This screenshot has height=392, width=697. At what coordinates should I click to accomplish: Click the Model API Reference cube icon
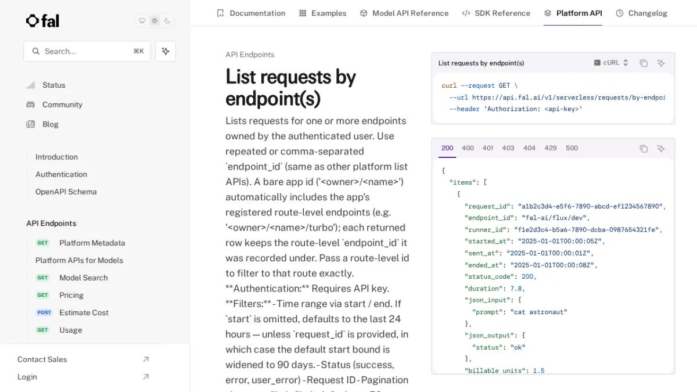point(364,13)
